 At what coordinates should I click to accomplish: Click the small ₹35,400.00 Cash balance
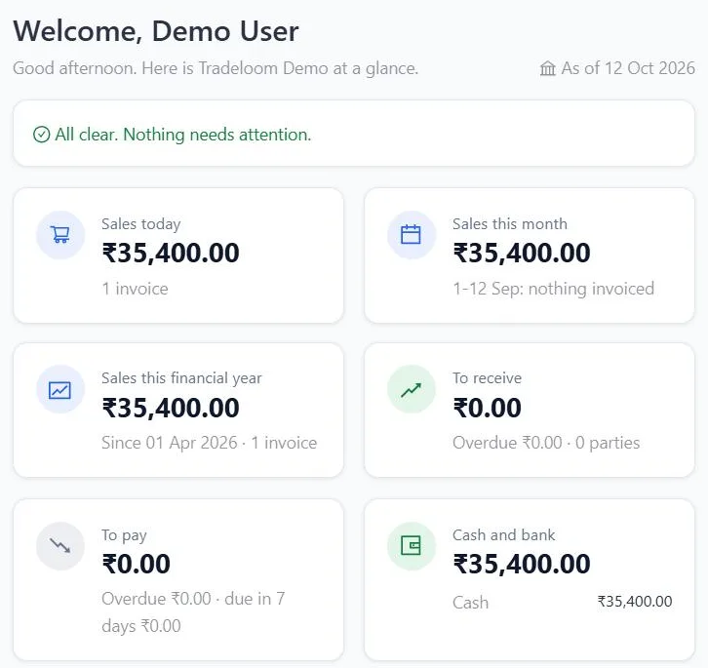tap(635, 602)
